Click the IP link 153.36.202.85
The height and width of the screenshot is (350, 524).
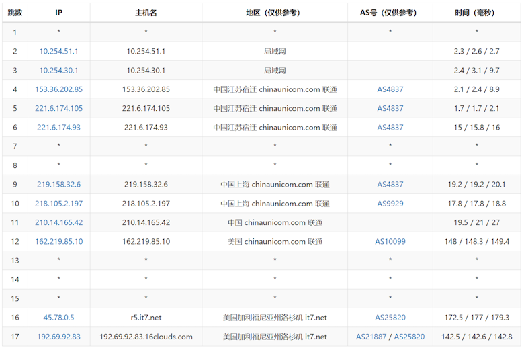click(58, 89)
